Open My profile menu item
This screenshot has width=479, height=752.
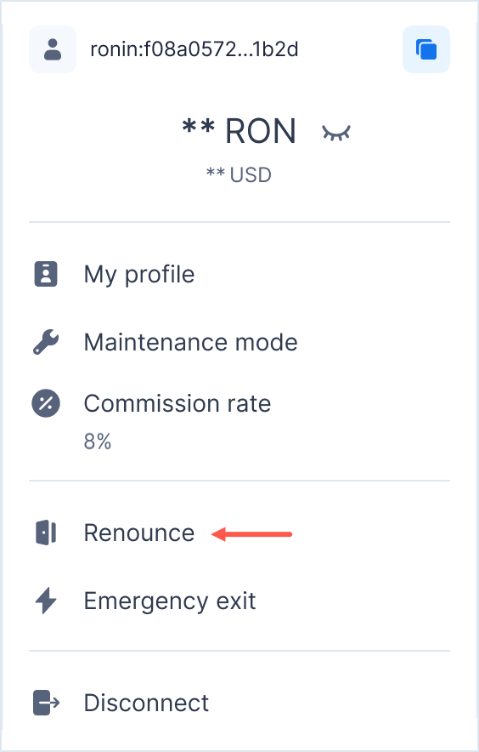pos(239,274)
